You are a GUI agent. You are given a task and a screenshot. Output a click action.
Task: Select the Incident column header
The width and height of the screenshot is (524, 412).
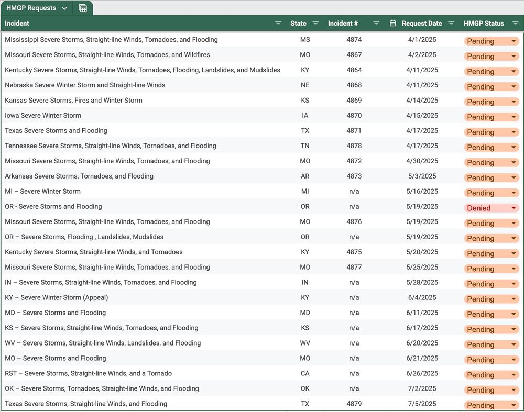pos(17,24)
